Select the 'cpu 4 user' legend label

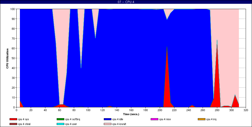pos(71,124)
